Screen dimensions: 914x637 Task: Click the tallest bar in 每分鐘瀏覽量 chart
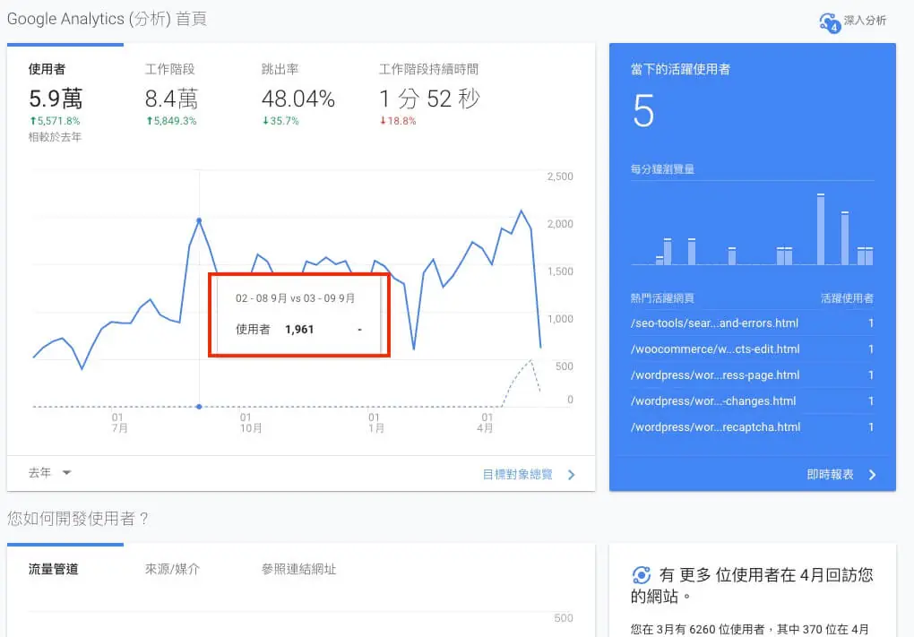[x=821, y=229]
